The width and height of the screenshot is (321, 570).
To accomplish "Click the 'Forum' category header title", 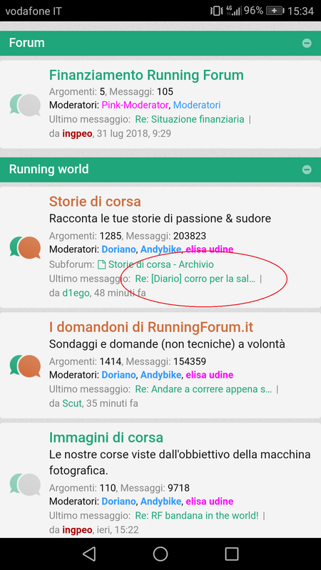I will 27,43.
